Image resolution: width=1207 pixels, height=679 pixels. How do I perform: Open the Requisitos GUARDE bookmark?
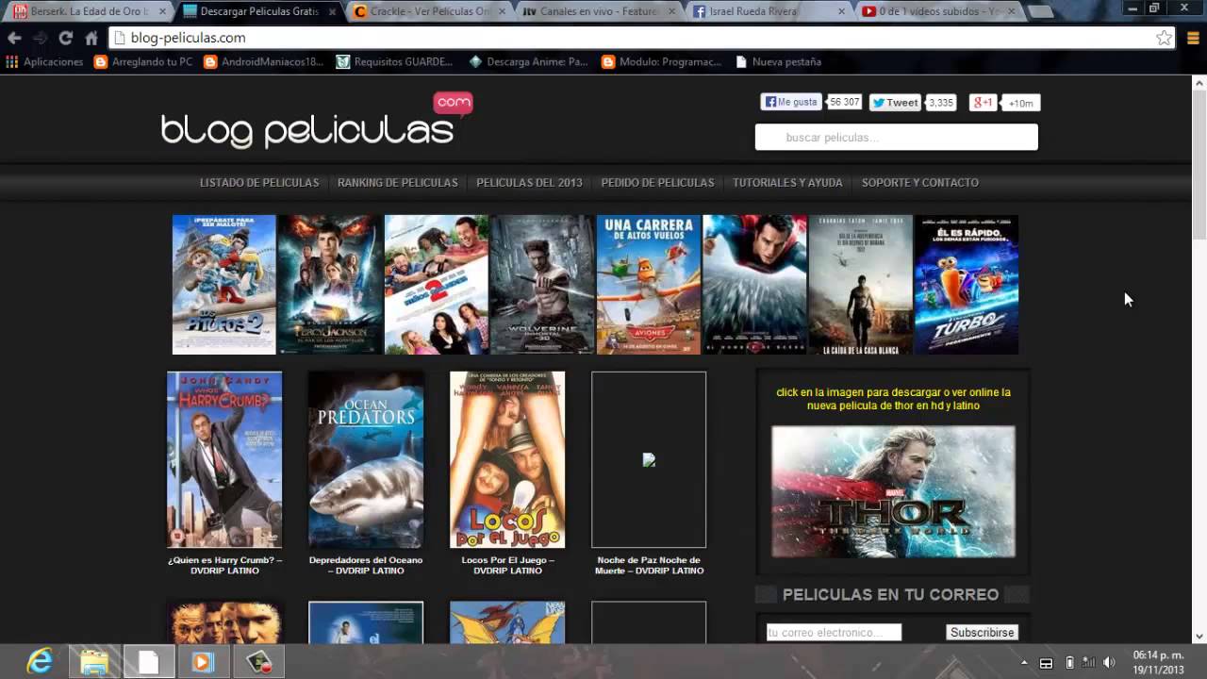394,61
